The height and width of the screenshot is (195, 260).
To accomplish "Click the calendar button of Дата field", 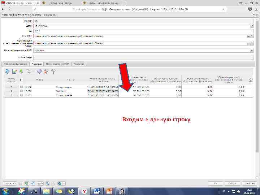I will click(252, 26).
